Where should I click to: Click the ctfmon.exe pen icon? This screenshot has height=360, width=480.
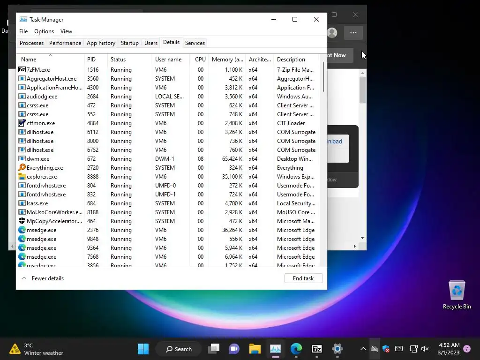tap(22, 123)
